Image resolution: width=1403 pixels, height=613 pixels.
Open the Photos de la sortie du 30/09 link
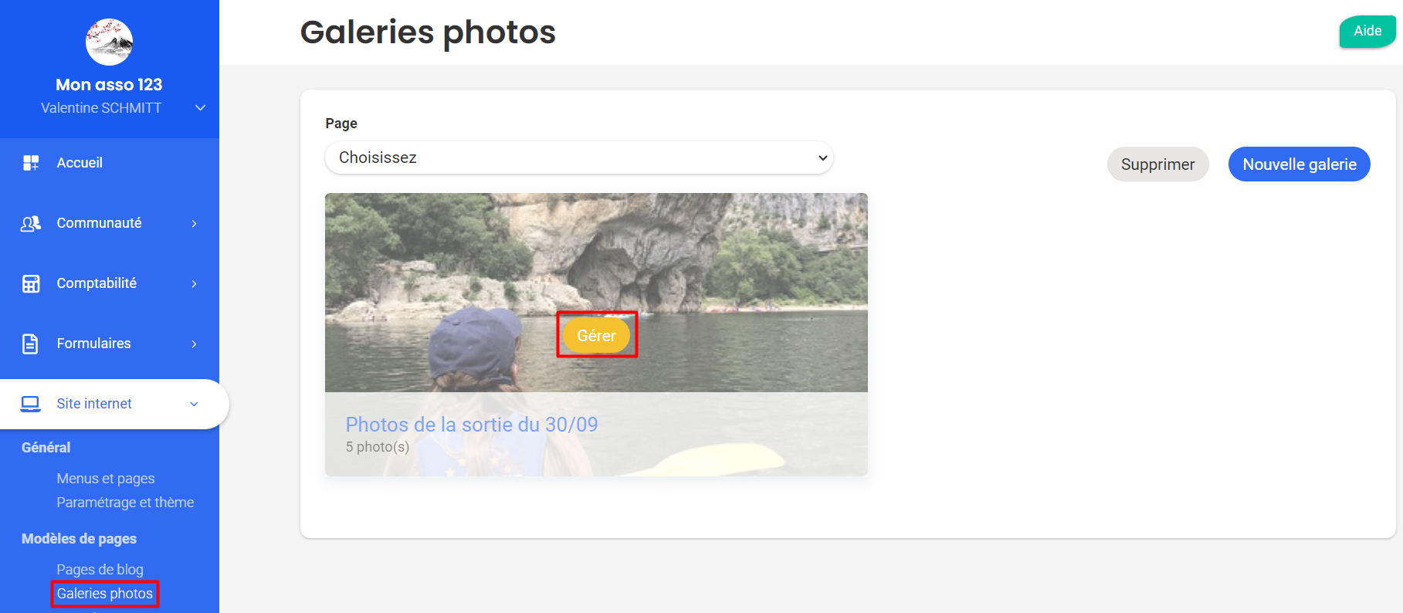point(472,425)
